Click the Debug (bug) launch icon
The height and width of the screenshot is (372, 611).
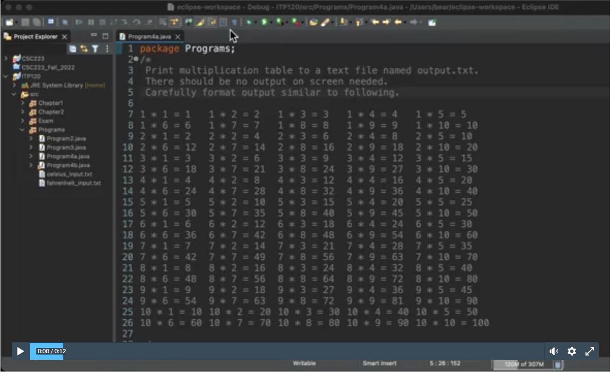click(x=249, y=22)
